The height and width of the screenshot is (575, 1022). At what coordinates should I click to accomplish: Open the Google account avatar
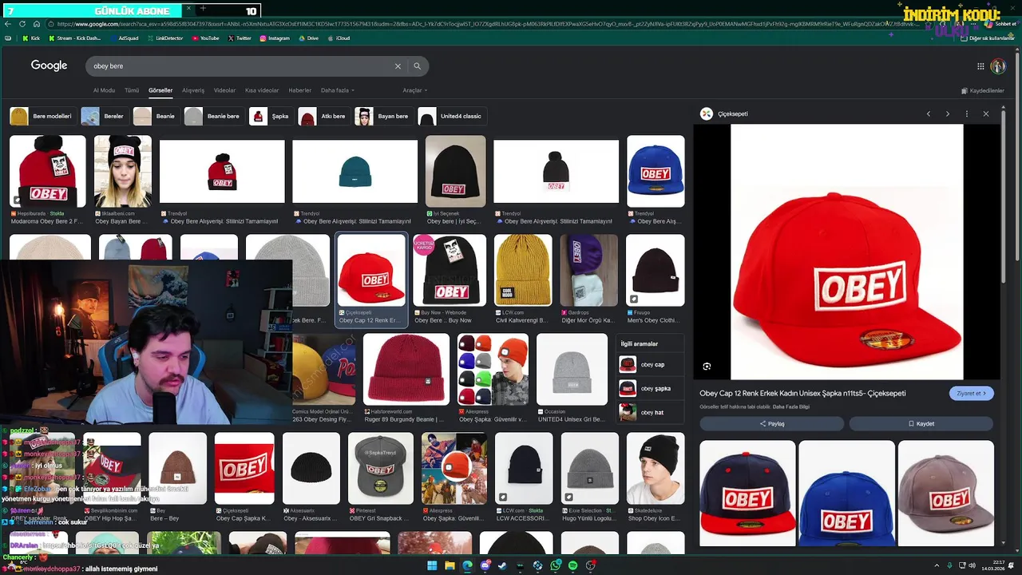point(998,66)
